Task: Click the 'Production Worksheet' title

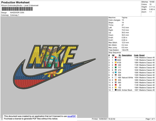Action: pyautogui.click(x=15, y=2)
